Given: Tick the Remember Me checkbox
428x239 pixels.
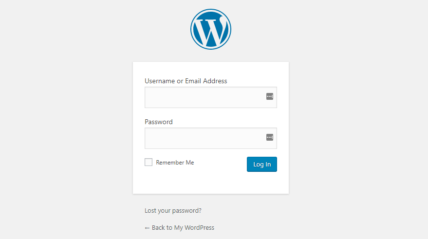Looking at the screenshot, I should coord(149,162).
